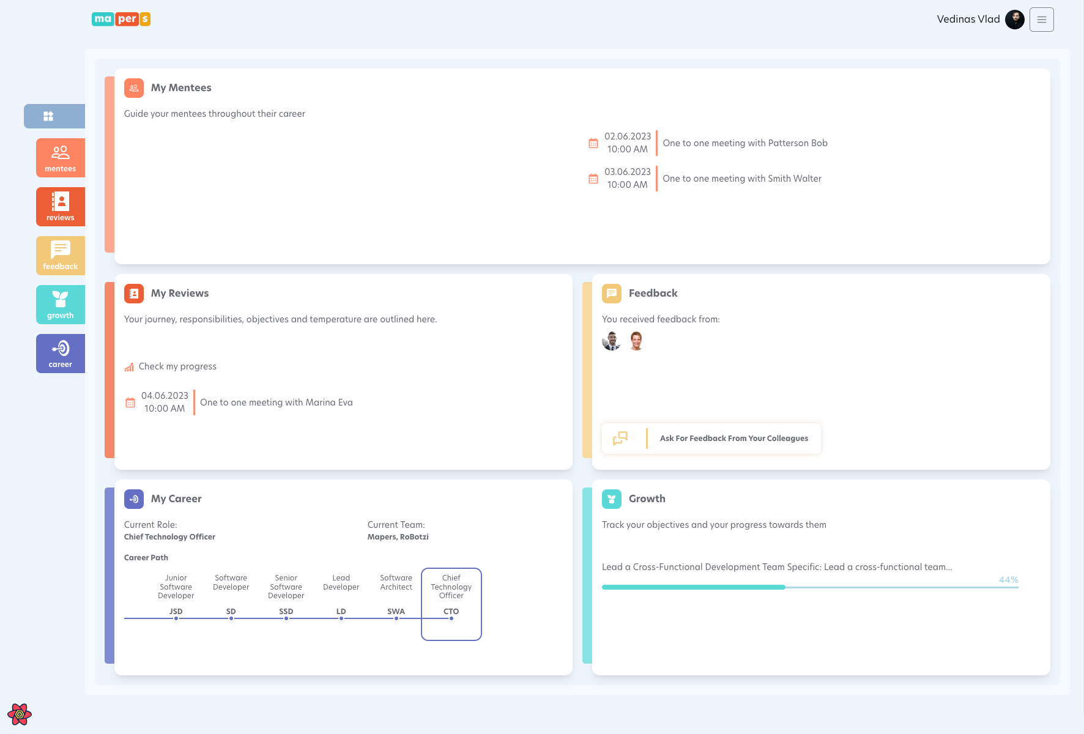Click the Growth plant icon in the sidebar
The image size is (1084, 734).
[x=60, y=304]
